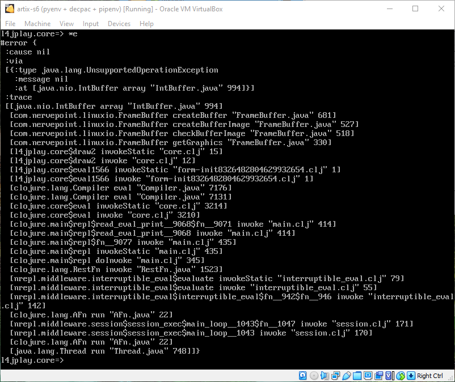Screen dimensions: 455x382
Task: Click the keyboard capture arrow icon
Action: [x=411, y=376]
